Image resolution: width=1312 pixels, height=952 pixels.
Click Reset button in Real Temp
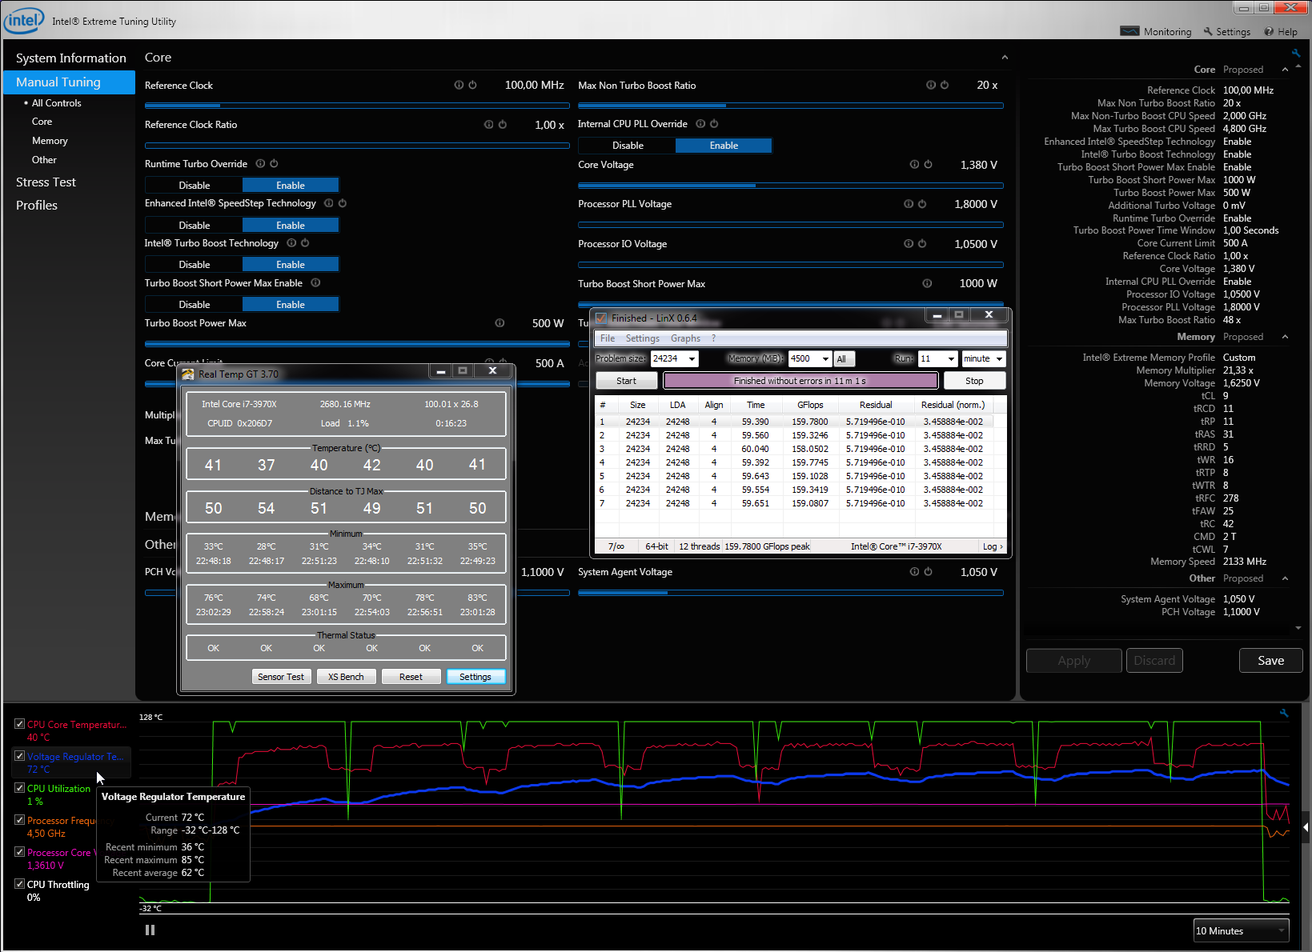(x=411, y=677)
